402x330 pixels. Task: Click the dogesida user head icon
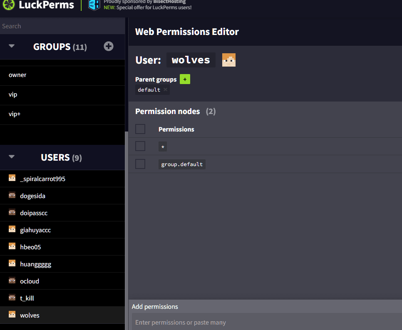point(12,196)
